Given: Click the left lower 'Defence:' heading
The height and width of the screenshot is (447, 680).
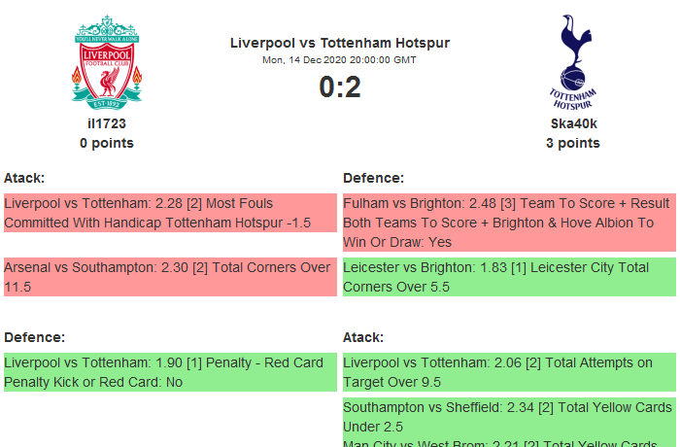Looking at the screenshot, I should pyautogui.click(x=34, y=337).
